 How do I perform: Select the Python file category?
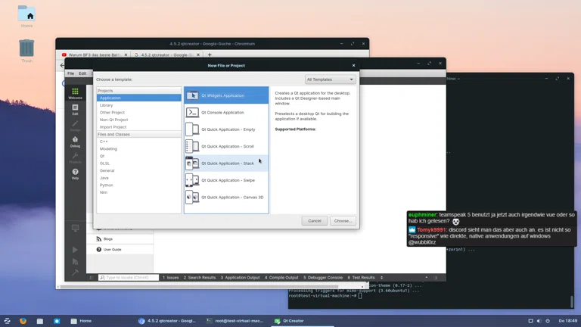[139, 185]
